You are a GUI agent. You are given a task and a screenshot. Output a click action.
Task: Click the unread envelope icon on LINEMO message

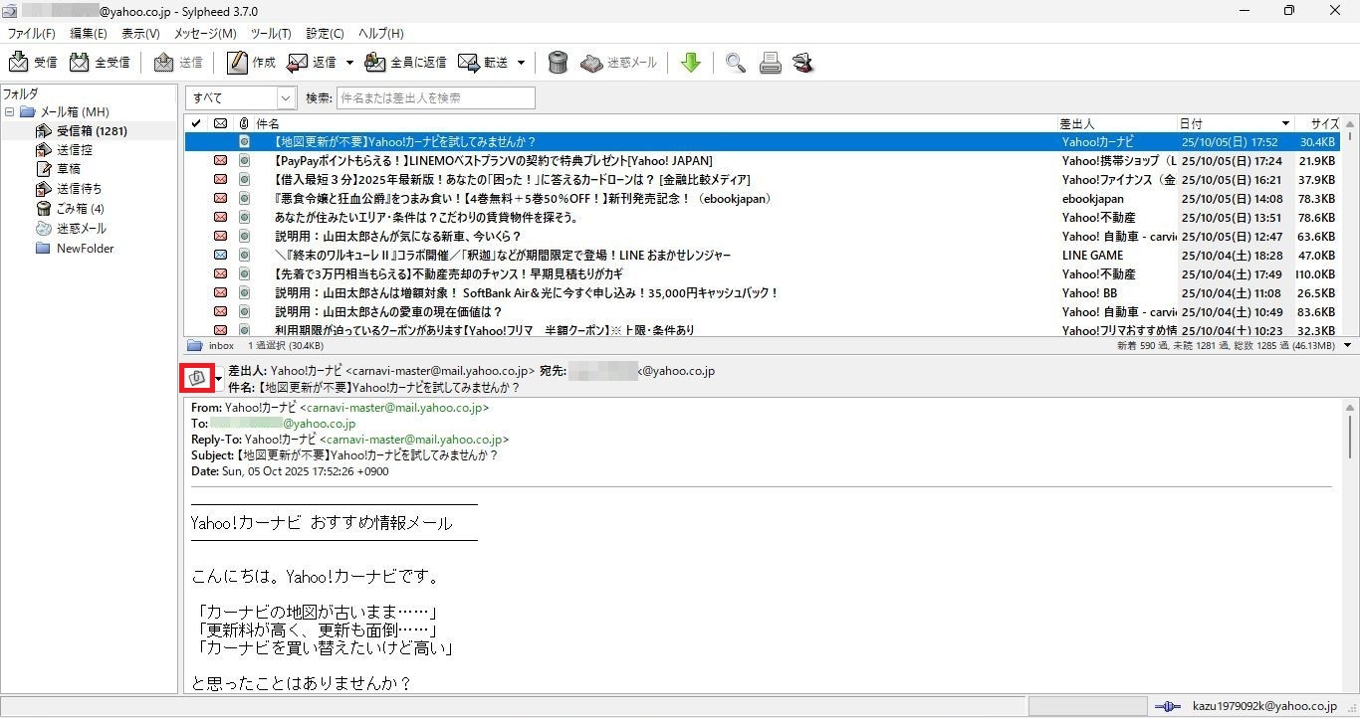[x=220, y=161]
